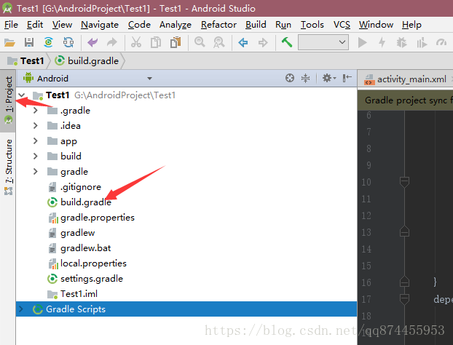Click the Undo purple arrow icon
Screen dimensions: 453x345
(x=92, y=43)
